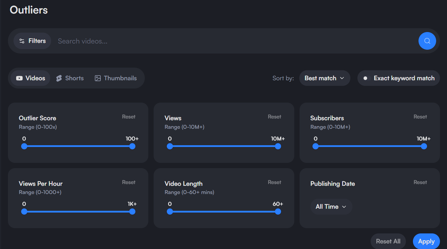This screenshot has height=249, width=447.
Task: Open the All Time publishing date dropdown
Action: point(331,207)
